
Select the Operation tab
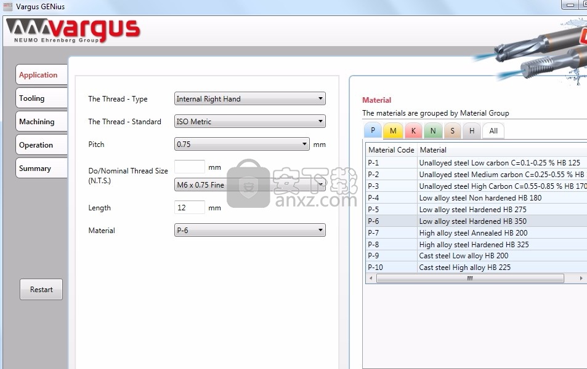41,145
